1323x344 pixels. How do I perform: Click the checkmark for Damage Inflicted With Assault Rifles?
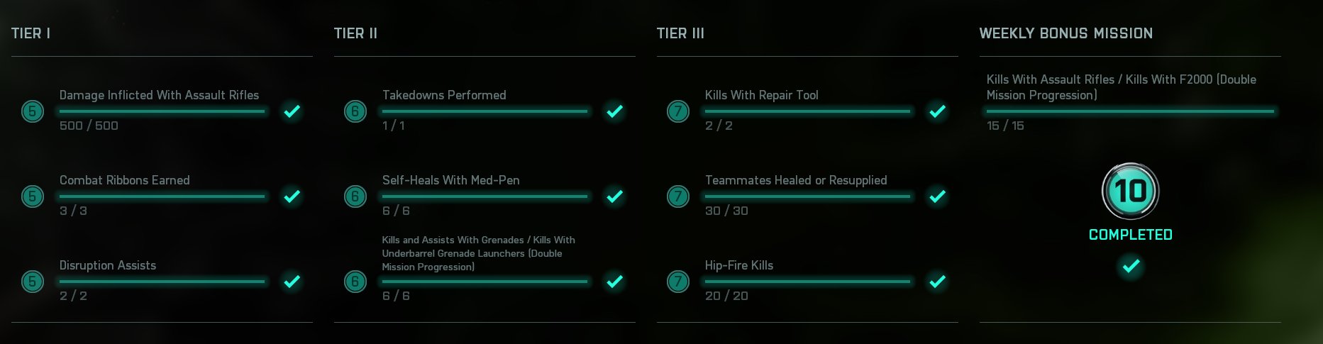(x=292, y=111)
